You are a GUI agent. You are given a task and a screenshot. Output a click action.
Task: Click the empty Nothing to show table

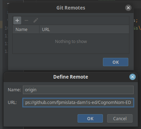pyautogui.click(x=71, y=44)
